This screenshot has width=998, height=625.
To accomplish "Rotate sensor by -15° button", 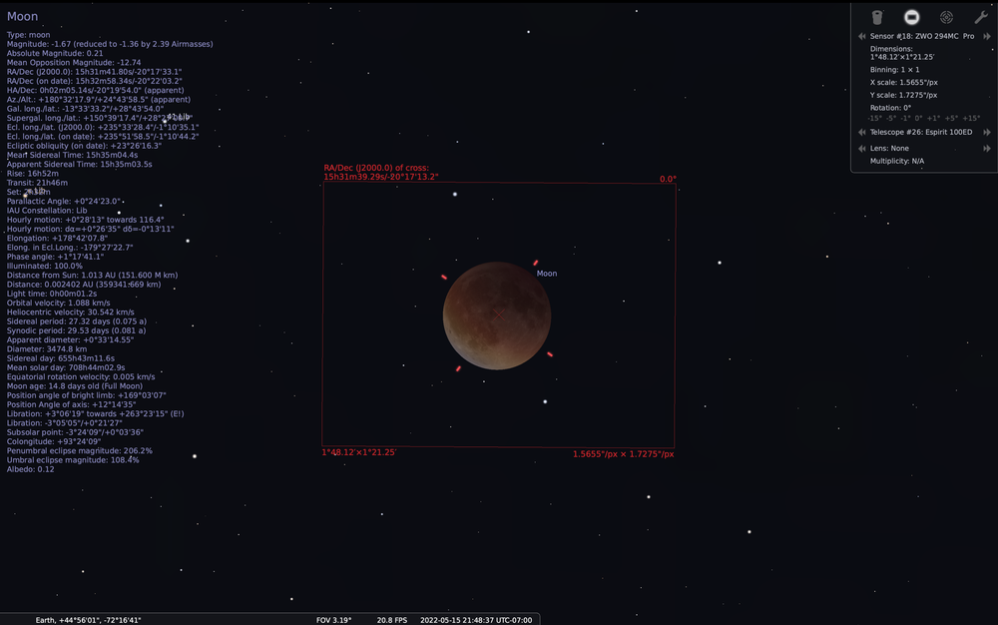I will point(874,119).
